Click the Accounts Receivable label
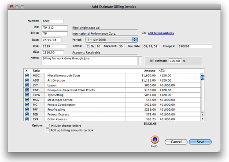This screenshot has height=162, width=229. click(86, 52)
